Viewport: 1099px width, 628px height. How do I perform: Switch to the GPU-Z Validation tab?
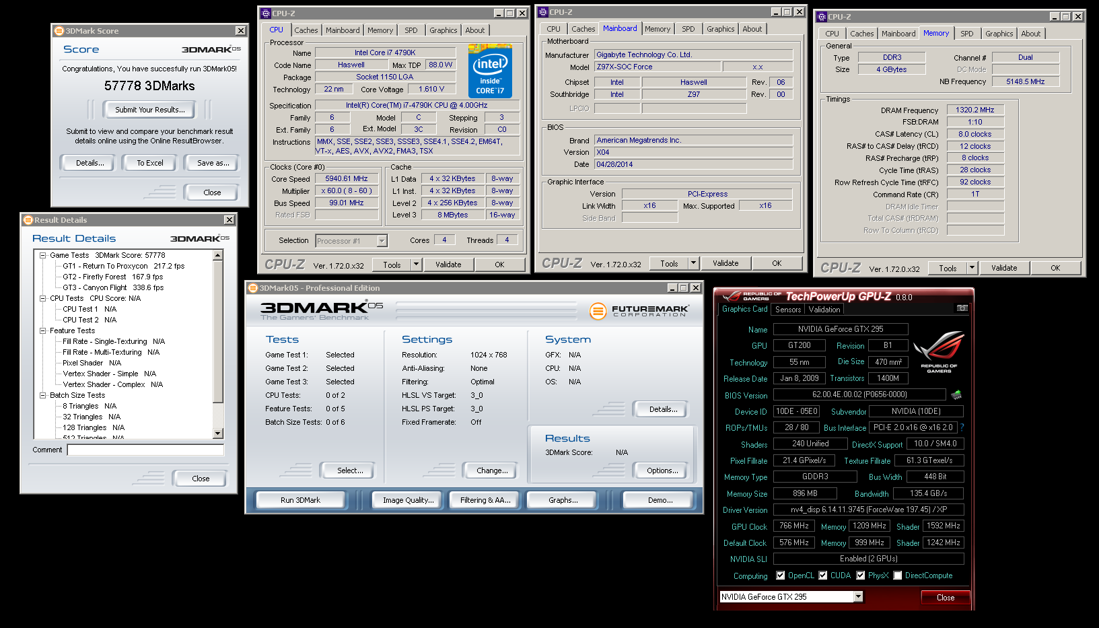pos(824,310)
